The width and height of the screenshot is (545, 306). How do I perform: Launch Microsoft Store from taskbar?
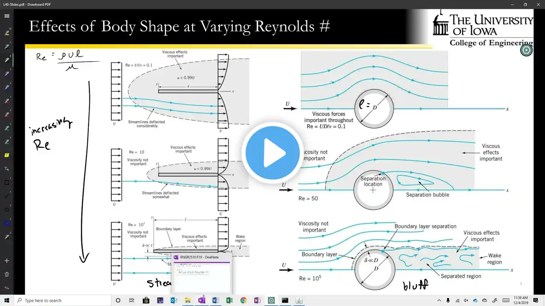click(x=146, y=300)
